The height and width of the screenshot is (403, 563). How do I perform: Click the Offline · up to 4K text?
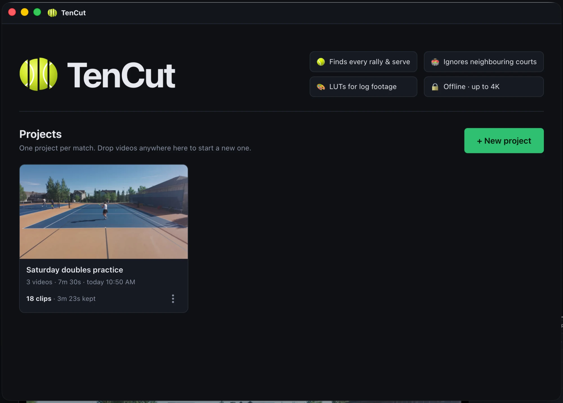(472, 87)
